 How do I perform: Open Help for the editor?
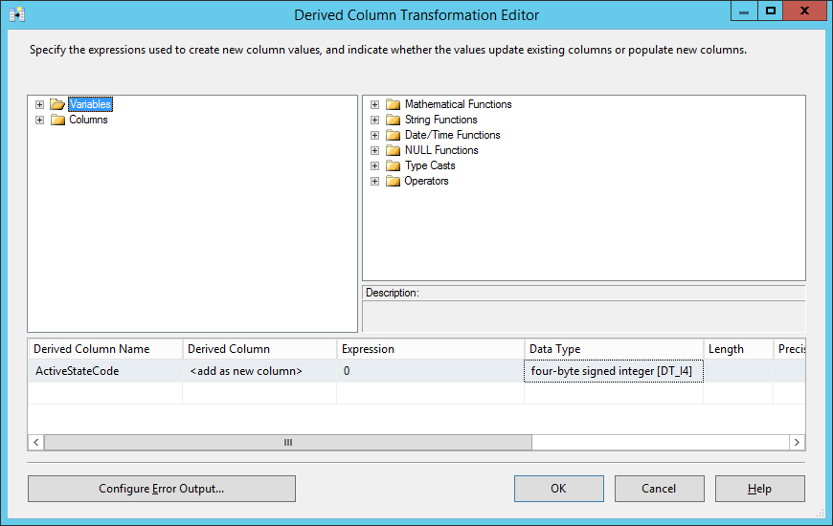[x=759, y=489]
